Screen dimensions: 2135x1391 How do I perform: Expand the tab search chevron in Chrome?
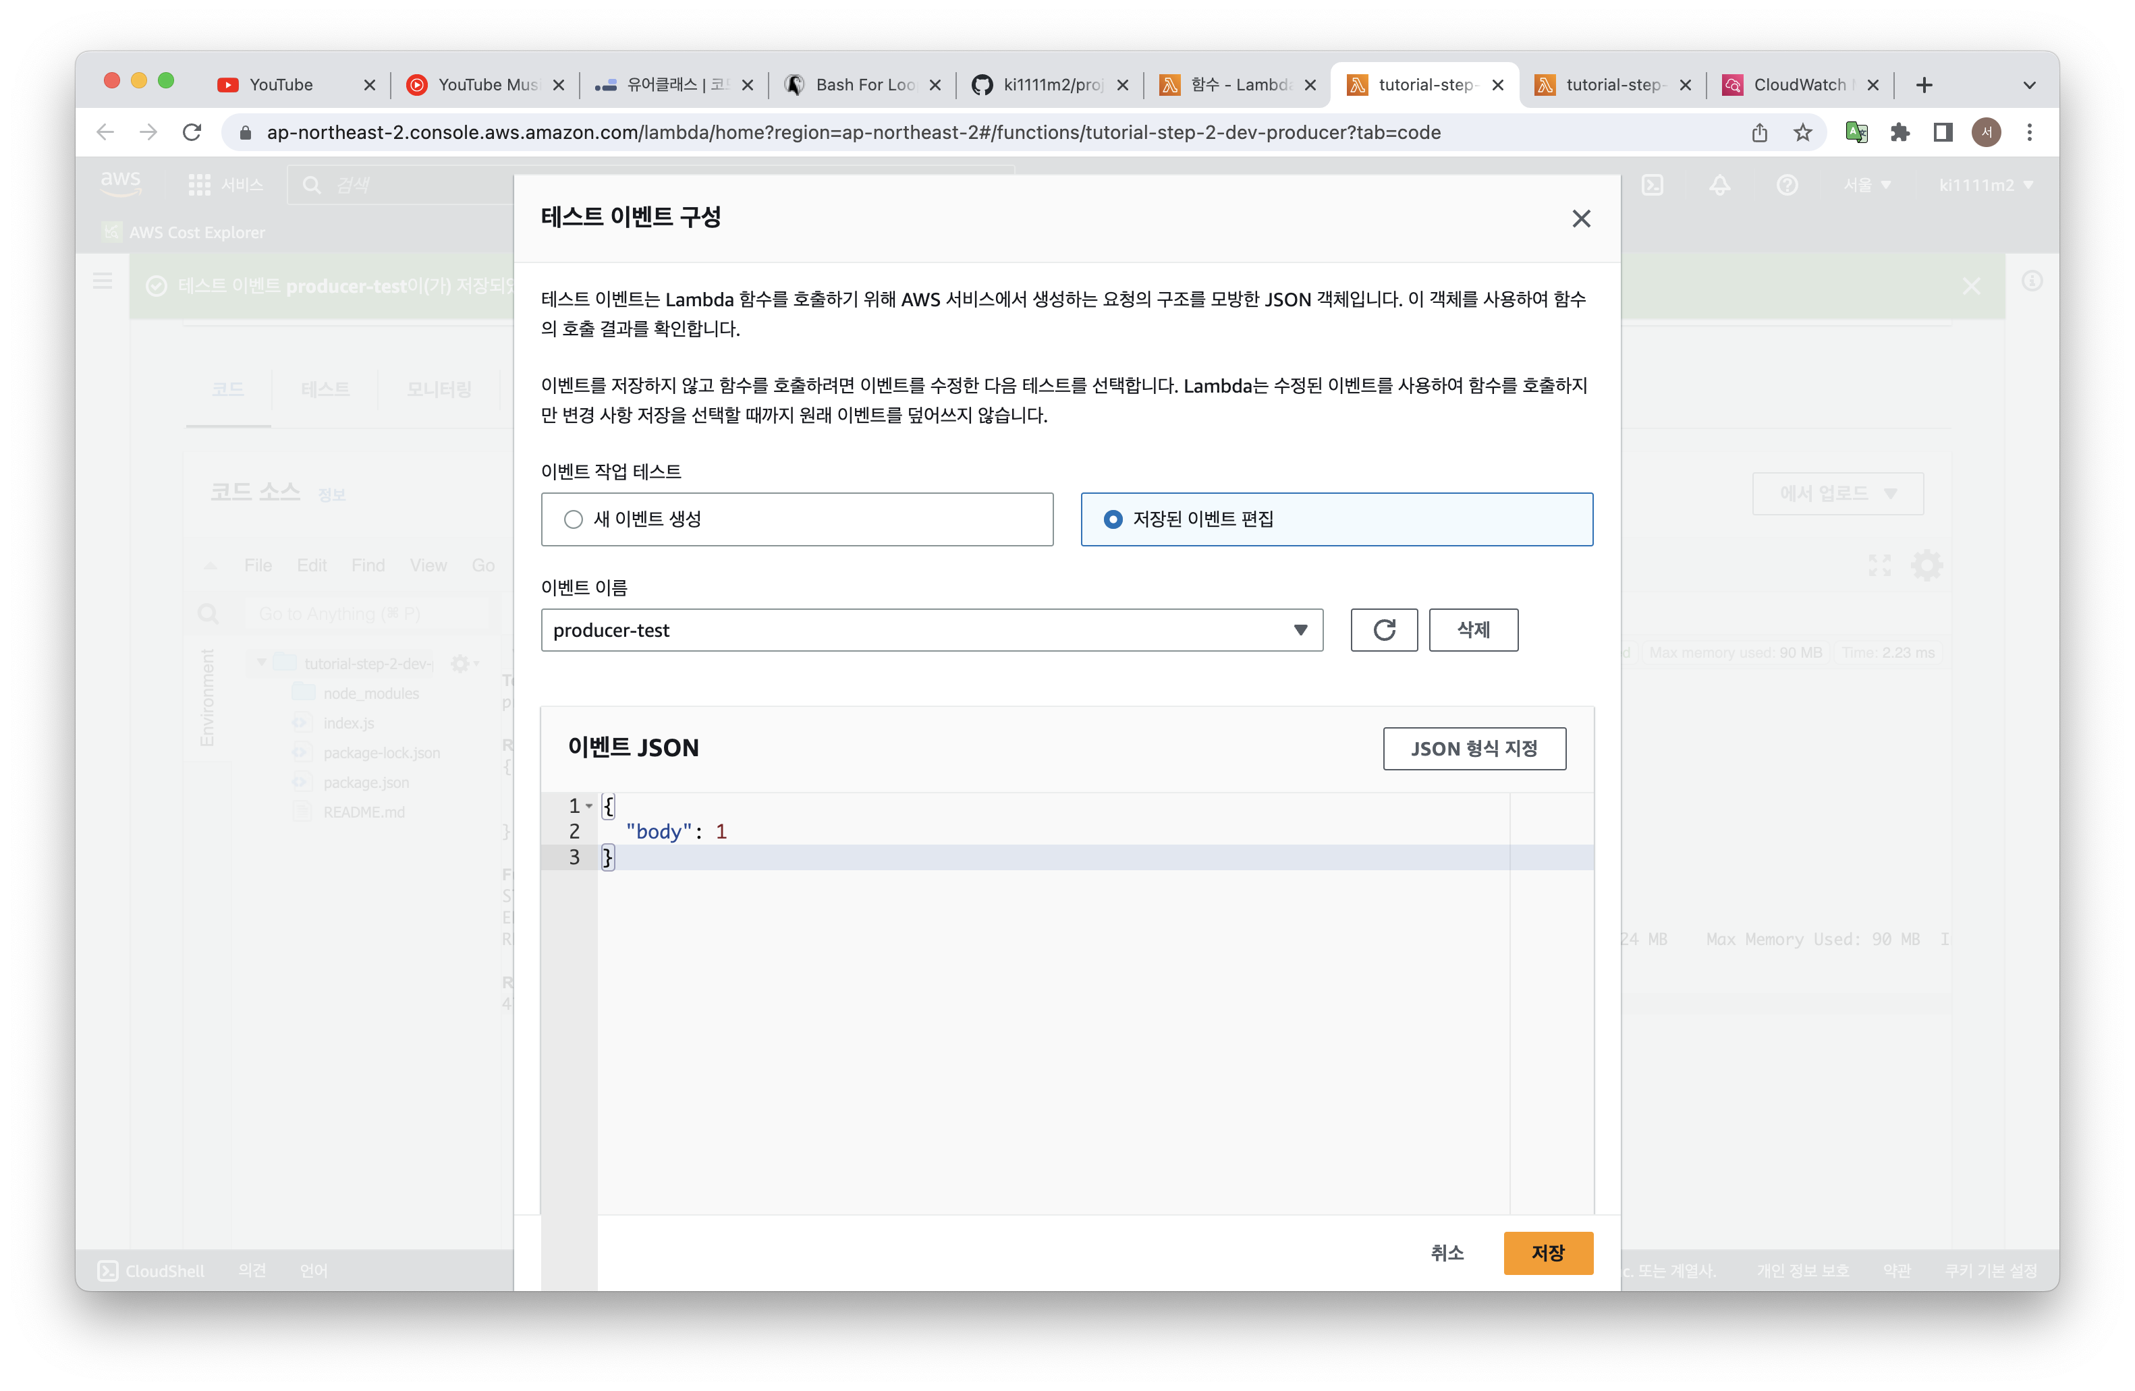click(2029, 85)
